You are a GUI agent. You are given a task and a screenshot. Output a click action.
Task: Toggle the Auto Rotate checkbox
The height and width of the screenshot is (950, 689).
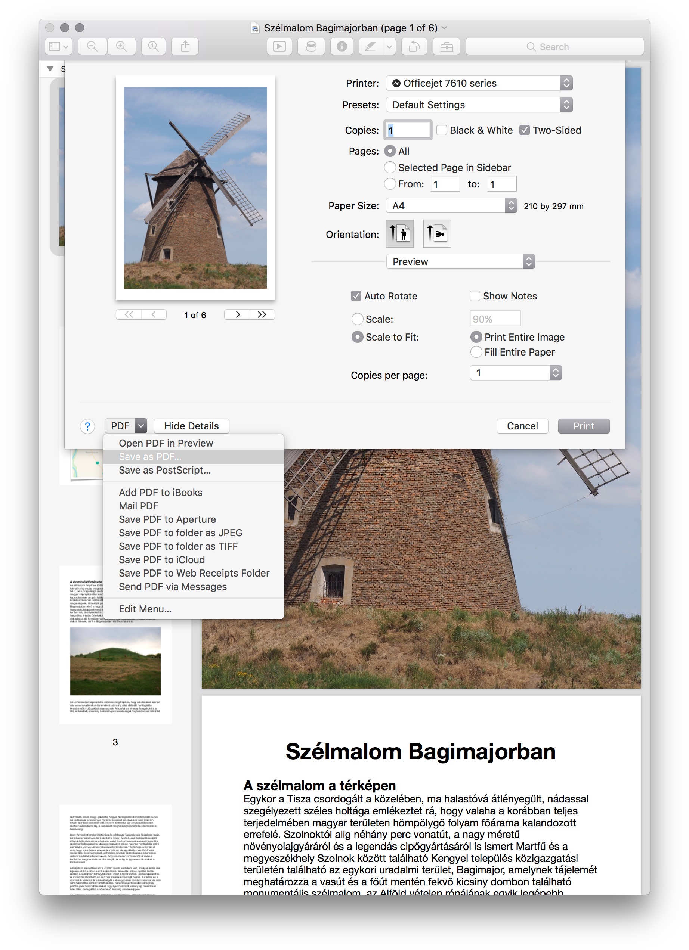coord(356,296)
